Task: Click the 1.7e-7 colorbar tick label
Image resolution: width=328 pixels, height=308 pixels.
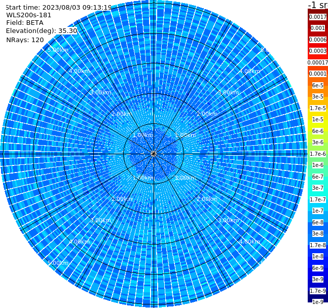Action: 318,199
